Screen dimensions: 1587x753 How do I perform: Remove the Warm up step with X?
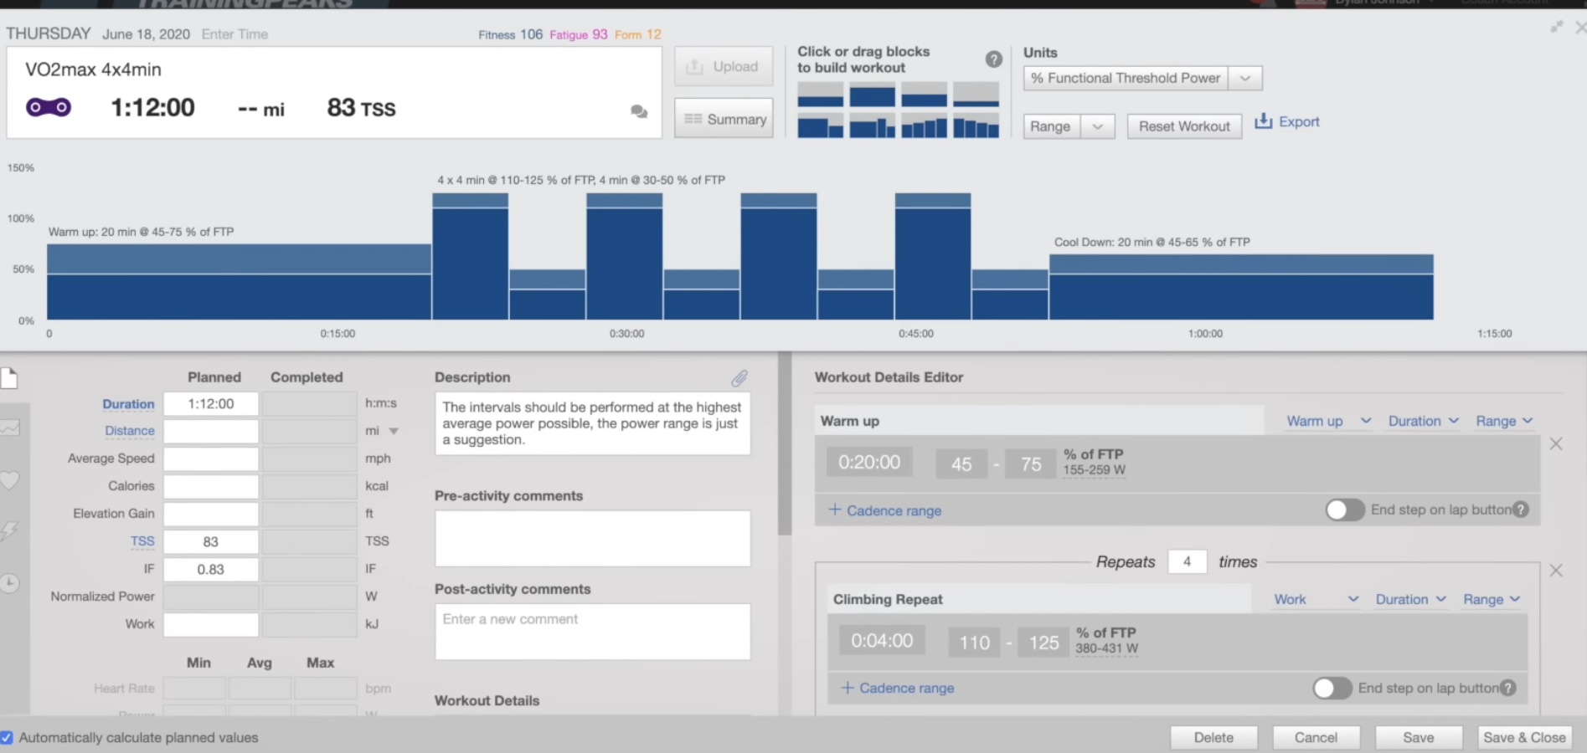point(1556,444)
